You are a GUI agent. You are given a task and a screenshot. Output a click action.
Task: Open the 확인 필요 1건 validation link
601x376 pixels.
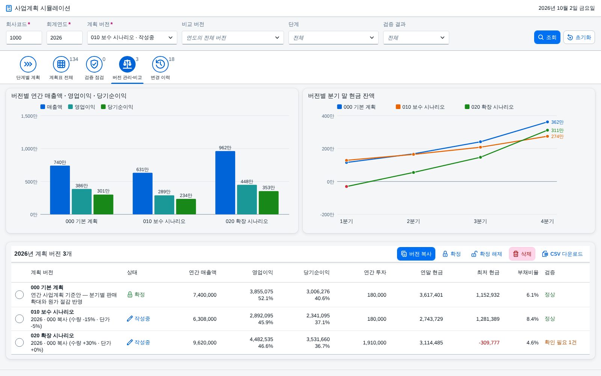560,342
